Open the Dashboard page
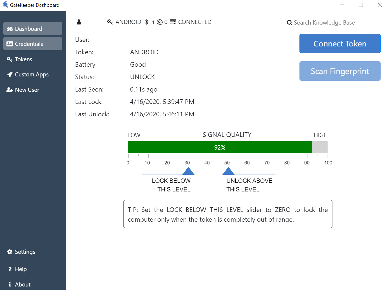Image resolution: width=389 pixels, height=290 pixels. [x=33, y=29]
